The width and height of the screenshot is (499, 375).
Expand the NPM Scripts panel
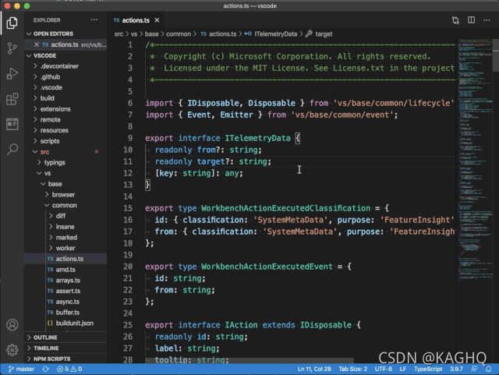tap(65, 359)
